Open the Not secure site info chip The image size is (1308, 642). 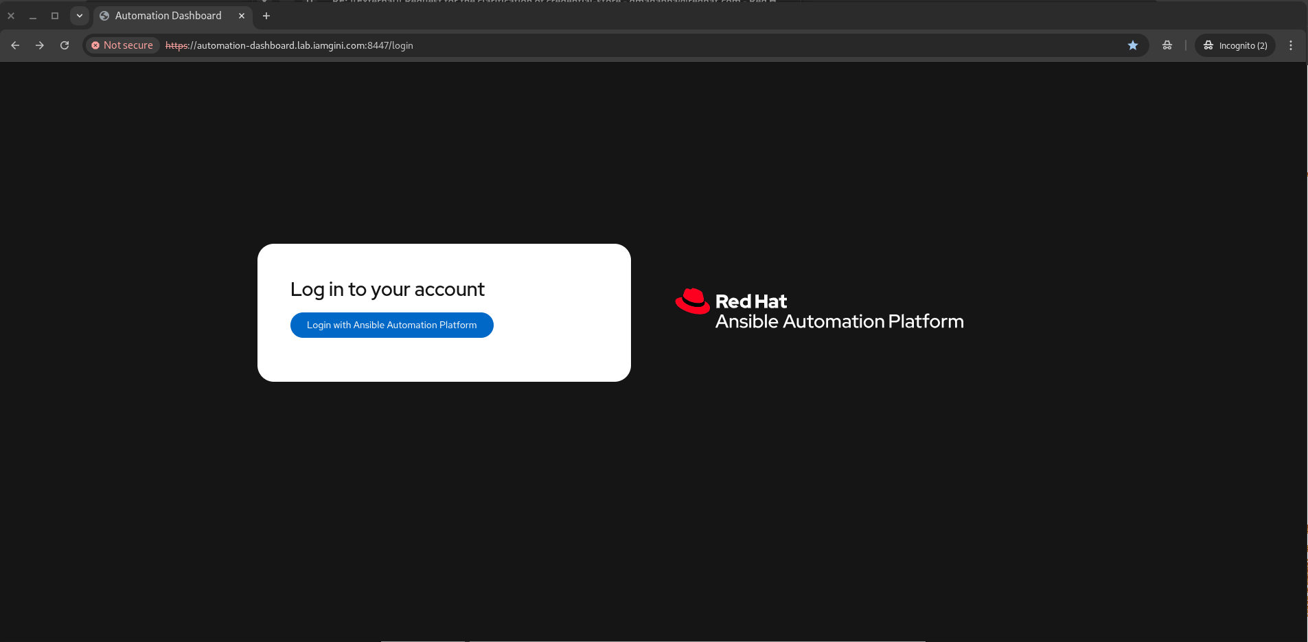(122, 45)
